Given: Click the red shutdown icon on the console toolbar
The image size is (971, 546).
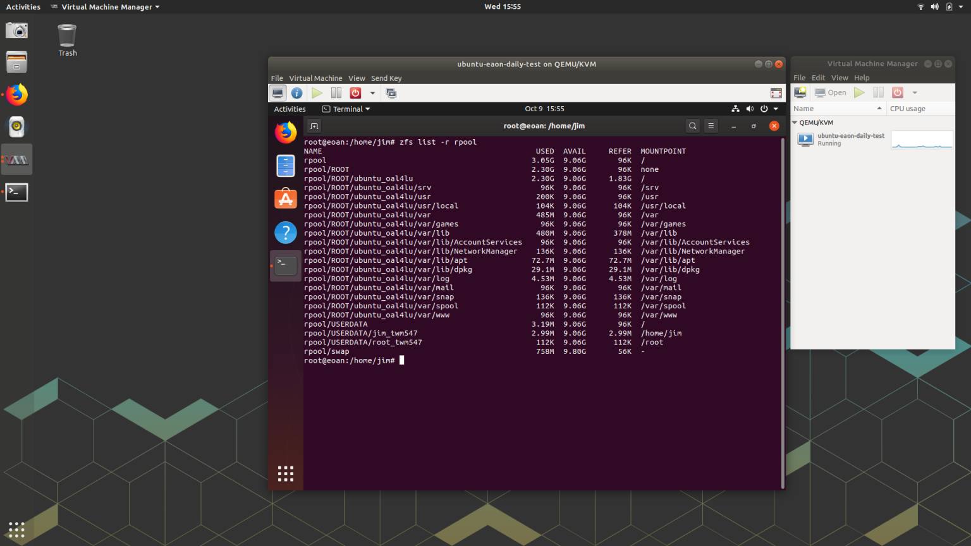Looking at the screenshot, I should tap(355, 92).
